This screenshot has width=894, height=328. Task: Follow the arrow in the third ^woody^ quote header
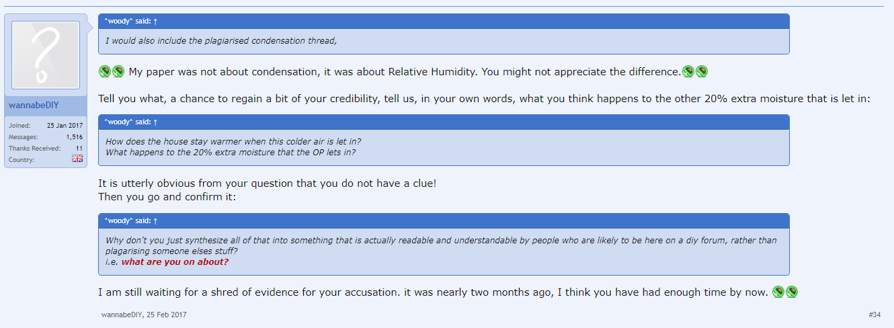(156, 220)
